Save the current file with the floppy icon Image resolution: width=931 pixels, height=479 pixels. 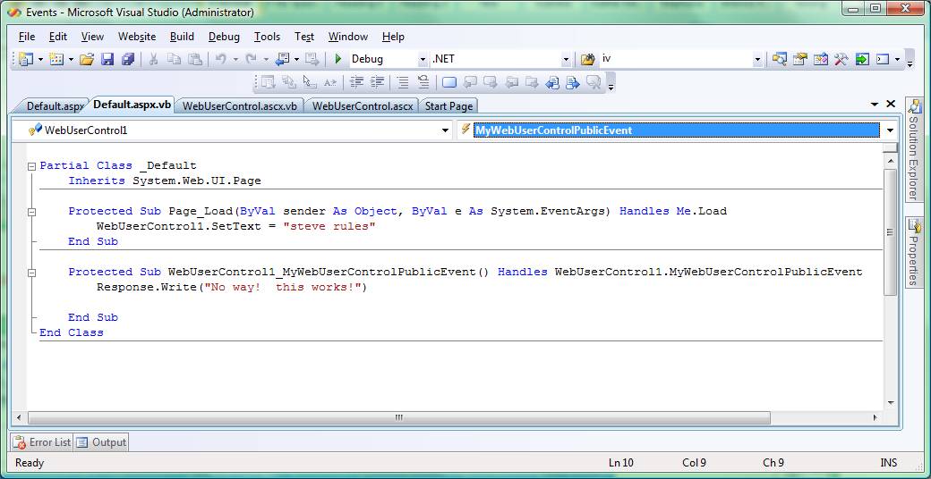(107, 59)
